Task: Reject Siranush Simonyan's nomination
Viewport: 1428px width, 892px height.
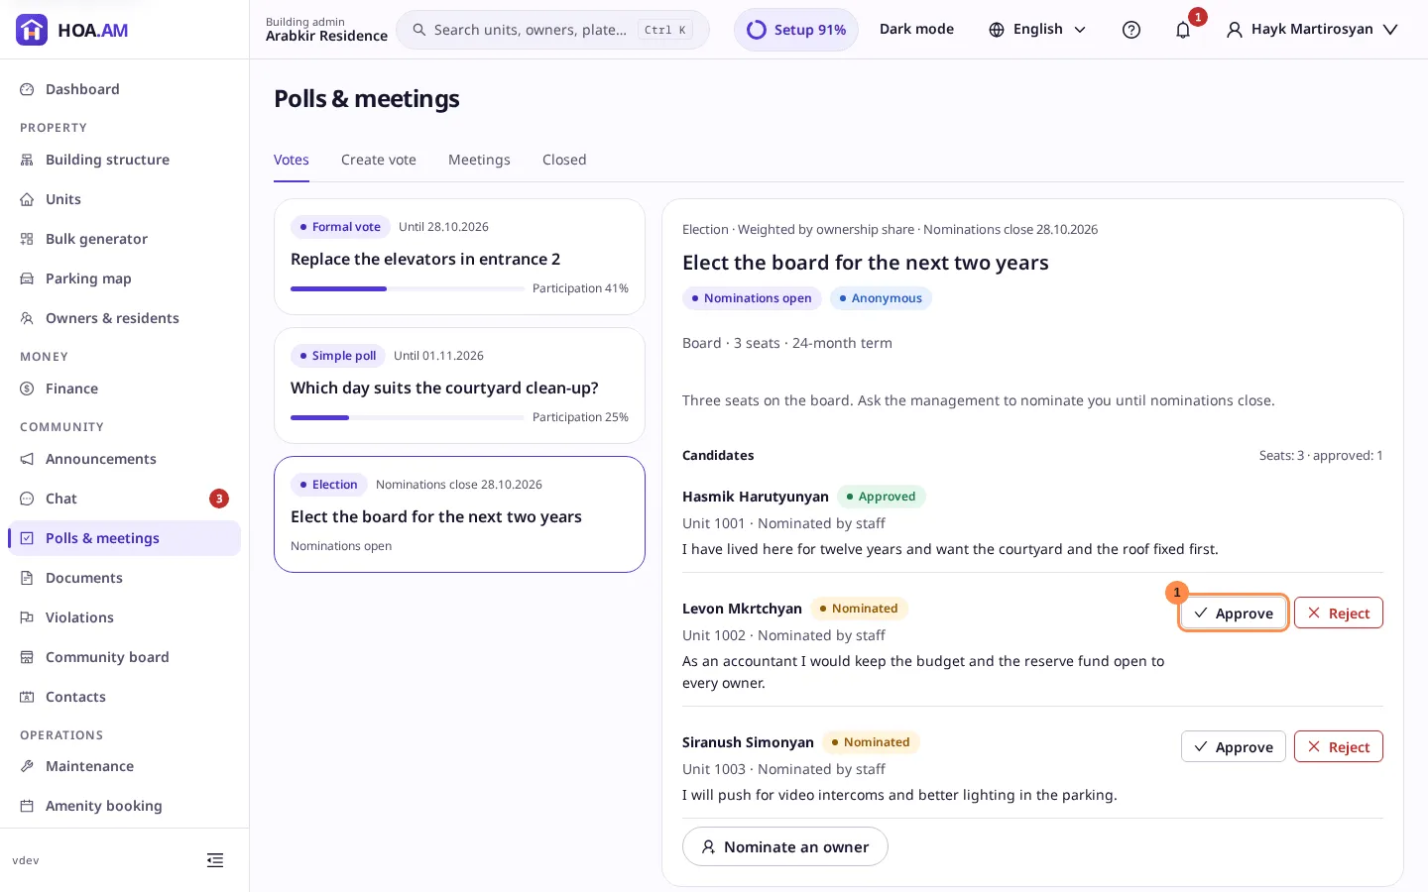Action: tap(1339, 747)
